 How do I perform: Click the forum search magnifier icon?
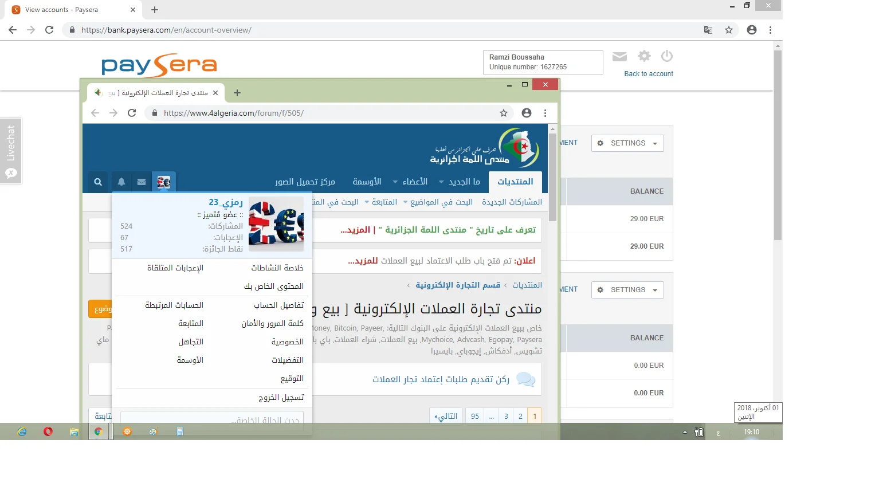click(x=98, y=182)
